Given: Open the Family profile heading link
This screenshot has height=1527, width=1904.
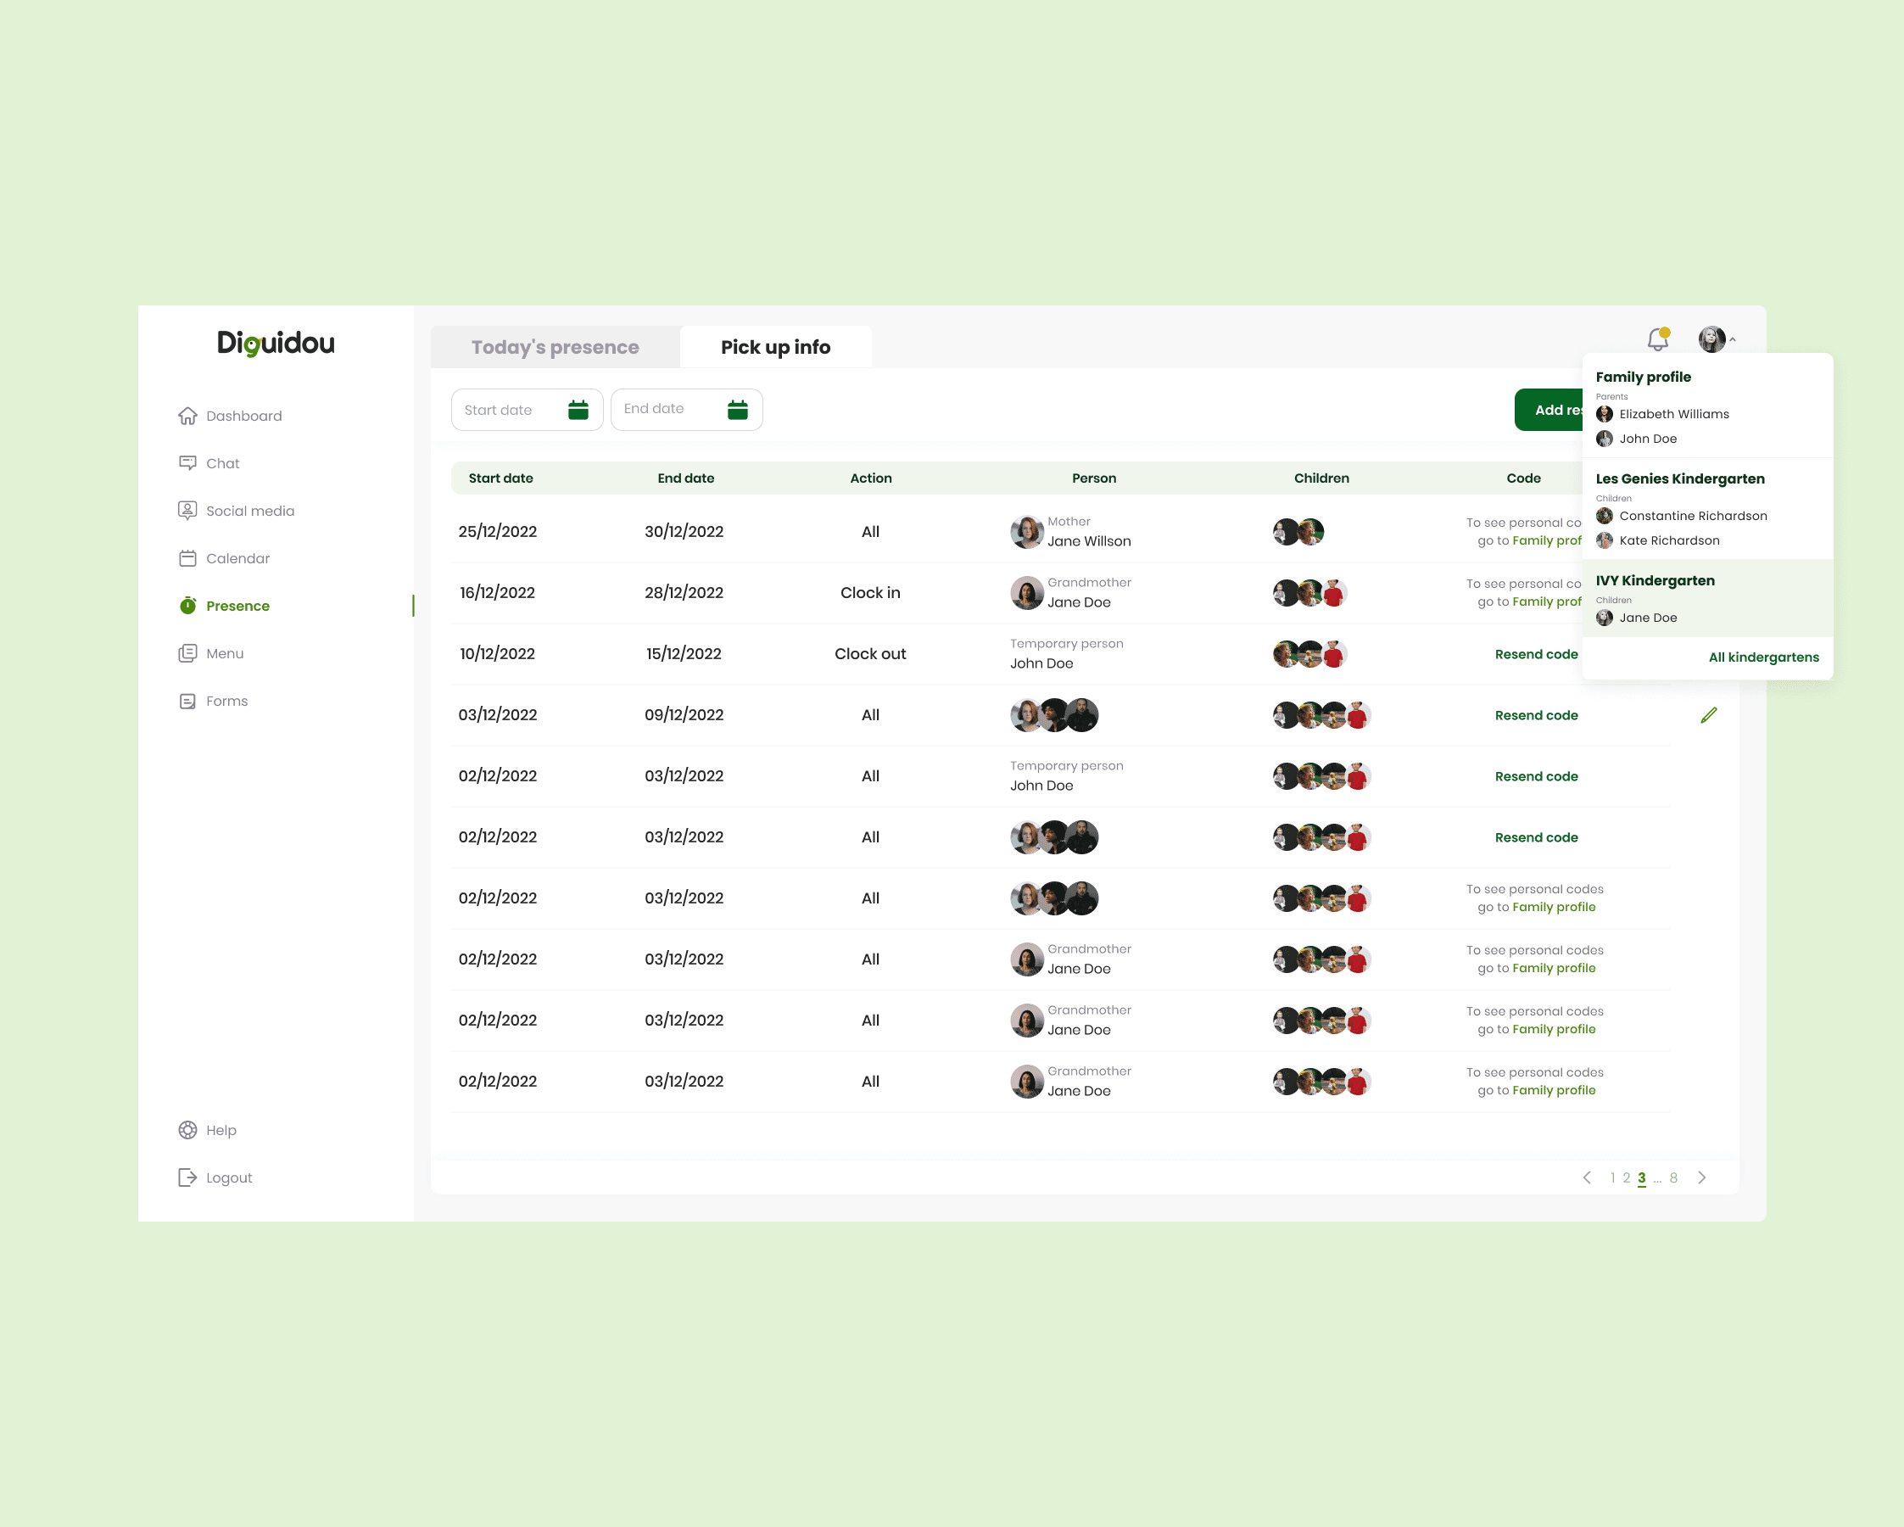Looking at the screenshot, I should [x=1644, y=378].
